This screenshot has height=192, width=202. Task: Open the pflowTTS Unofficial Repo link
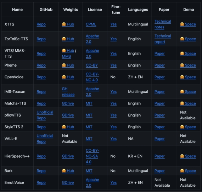45,115
